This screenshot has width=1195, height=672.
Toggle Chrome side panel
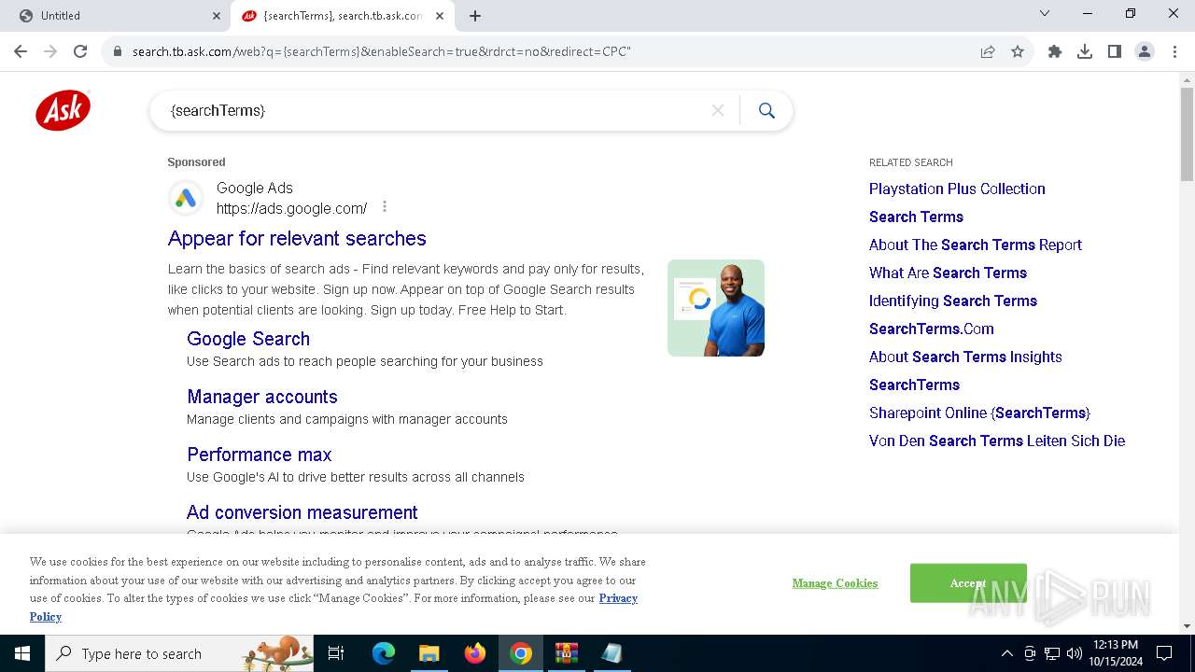[1115, 51]
